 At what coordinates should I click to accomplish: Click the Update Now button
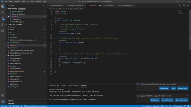pyautogui.click(x=164, y=88)
